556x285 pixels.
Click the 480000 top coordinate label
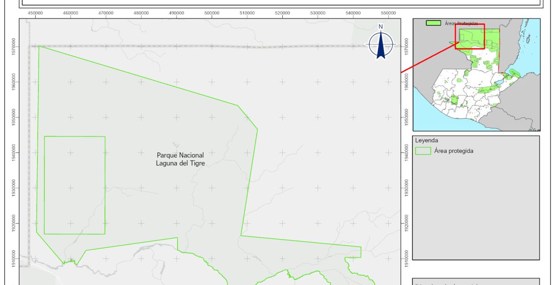(142, 13)
